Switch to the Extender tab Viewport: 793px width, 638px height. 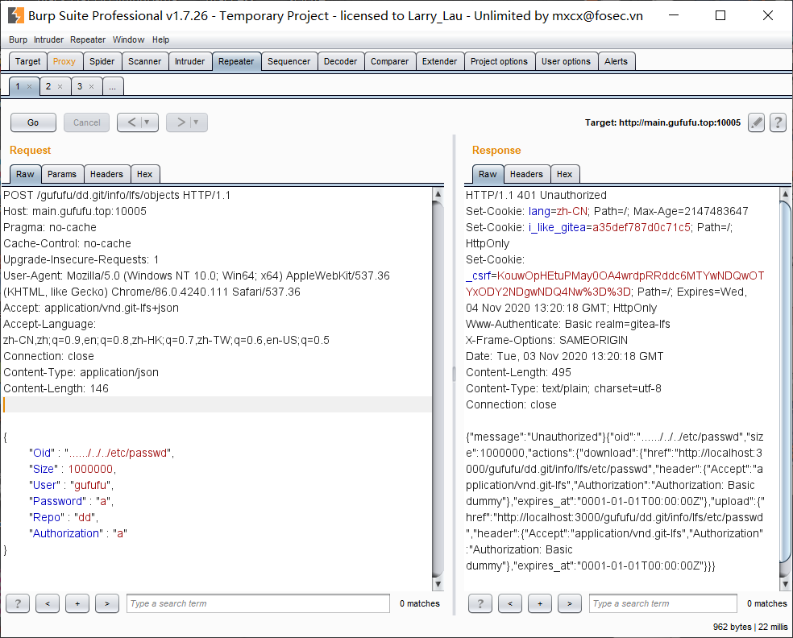click(x=439, y=61)
